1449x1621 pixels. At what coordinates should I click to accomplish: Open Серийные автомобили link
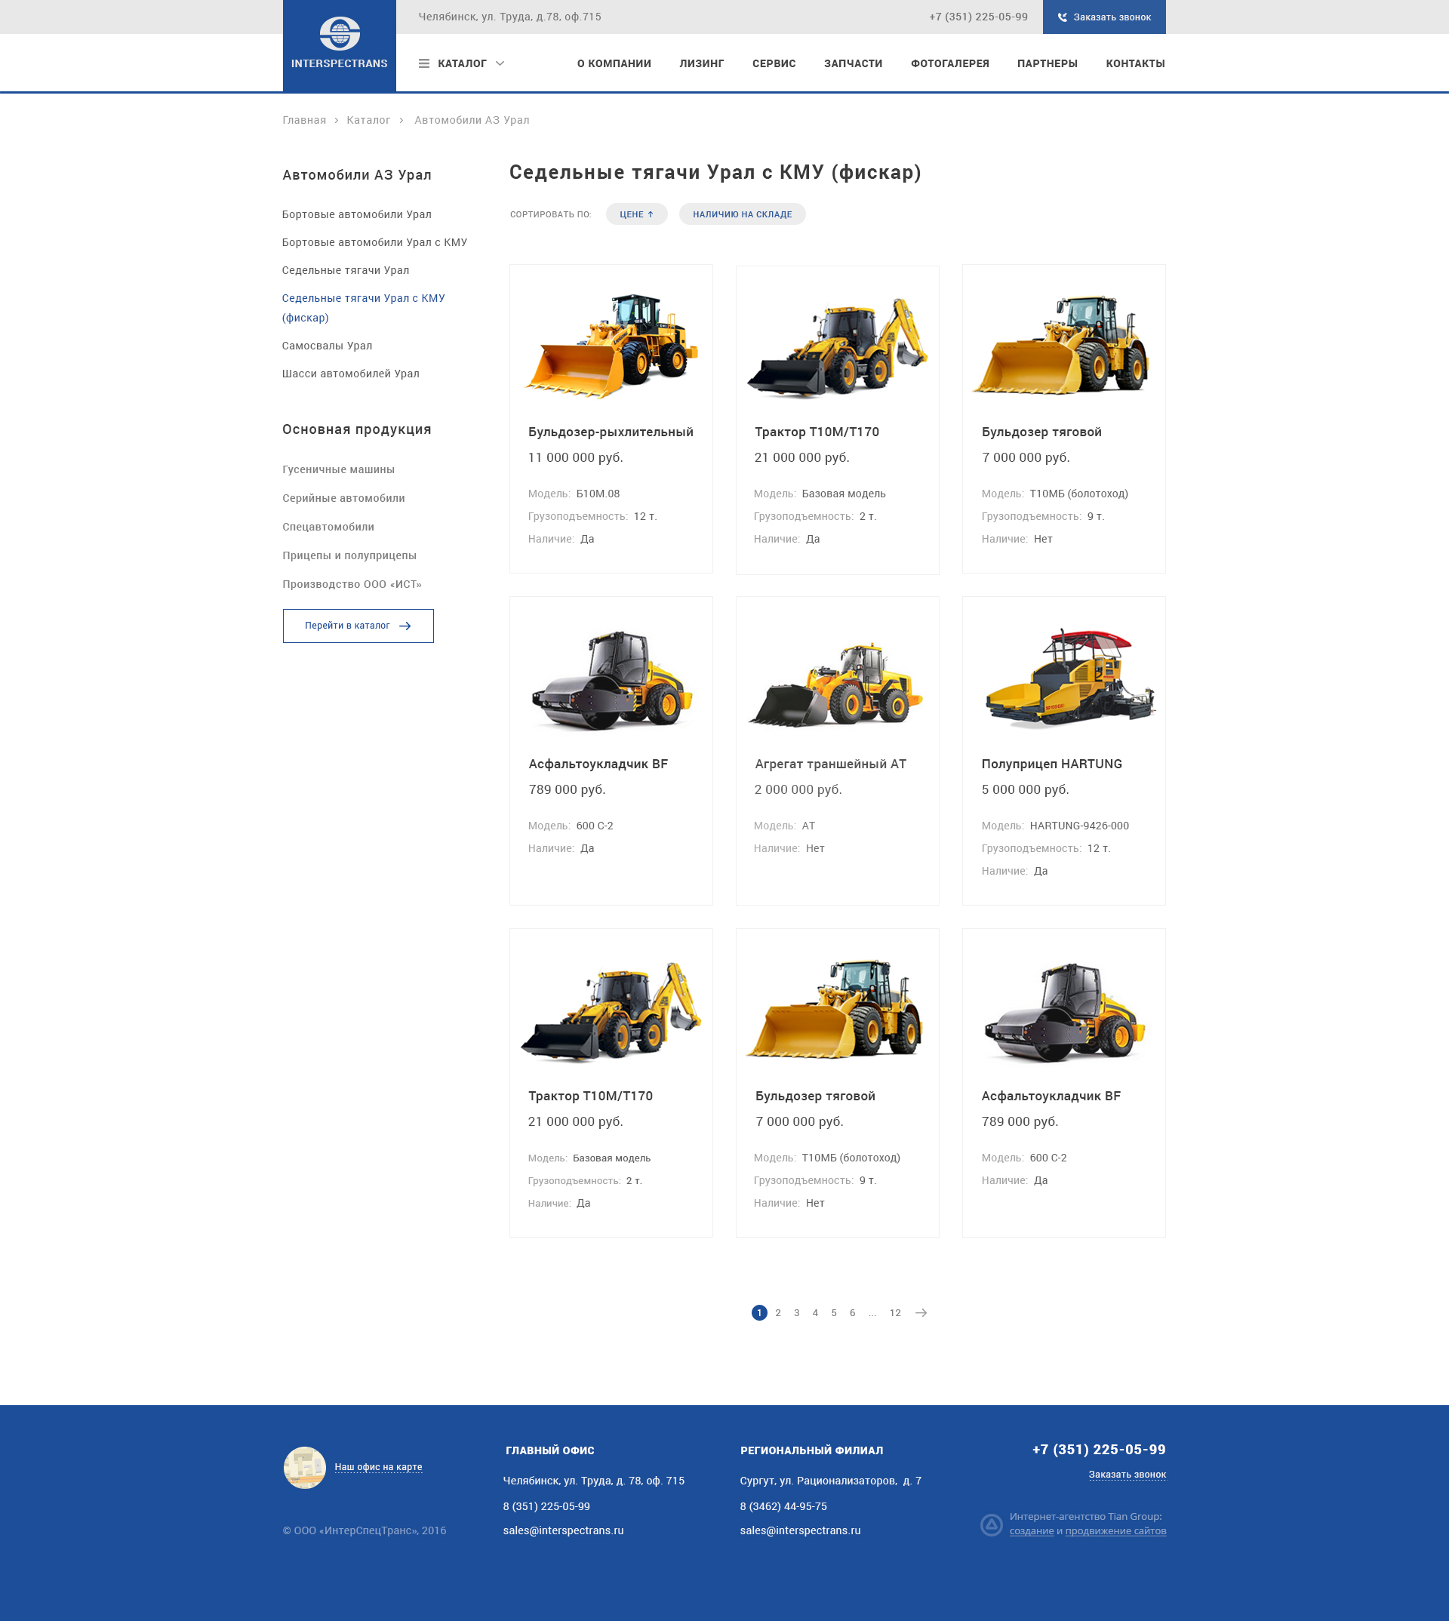click(343, 498)
